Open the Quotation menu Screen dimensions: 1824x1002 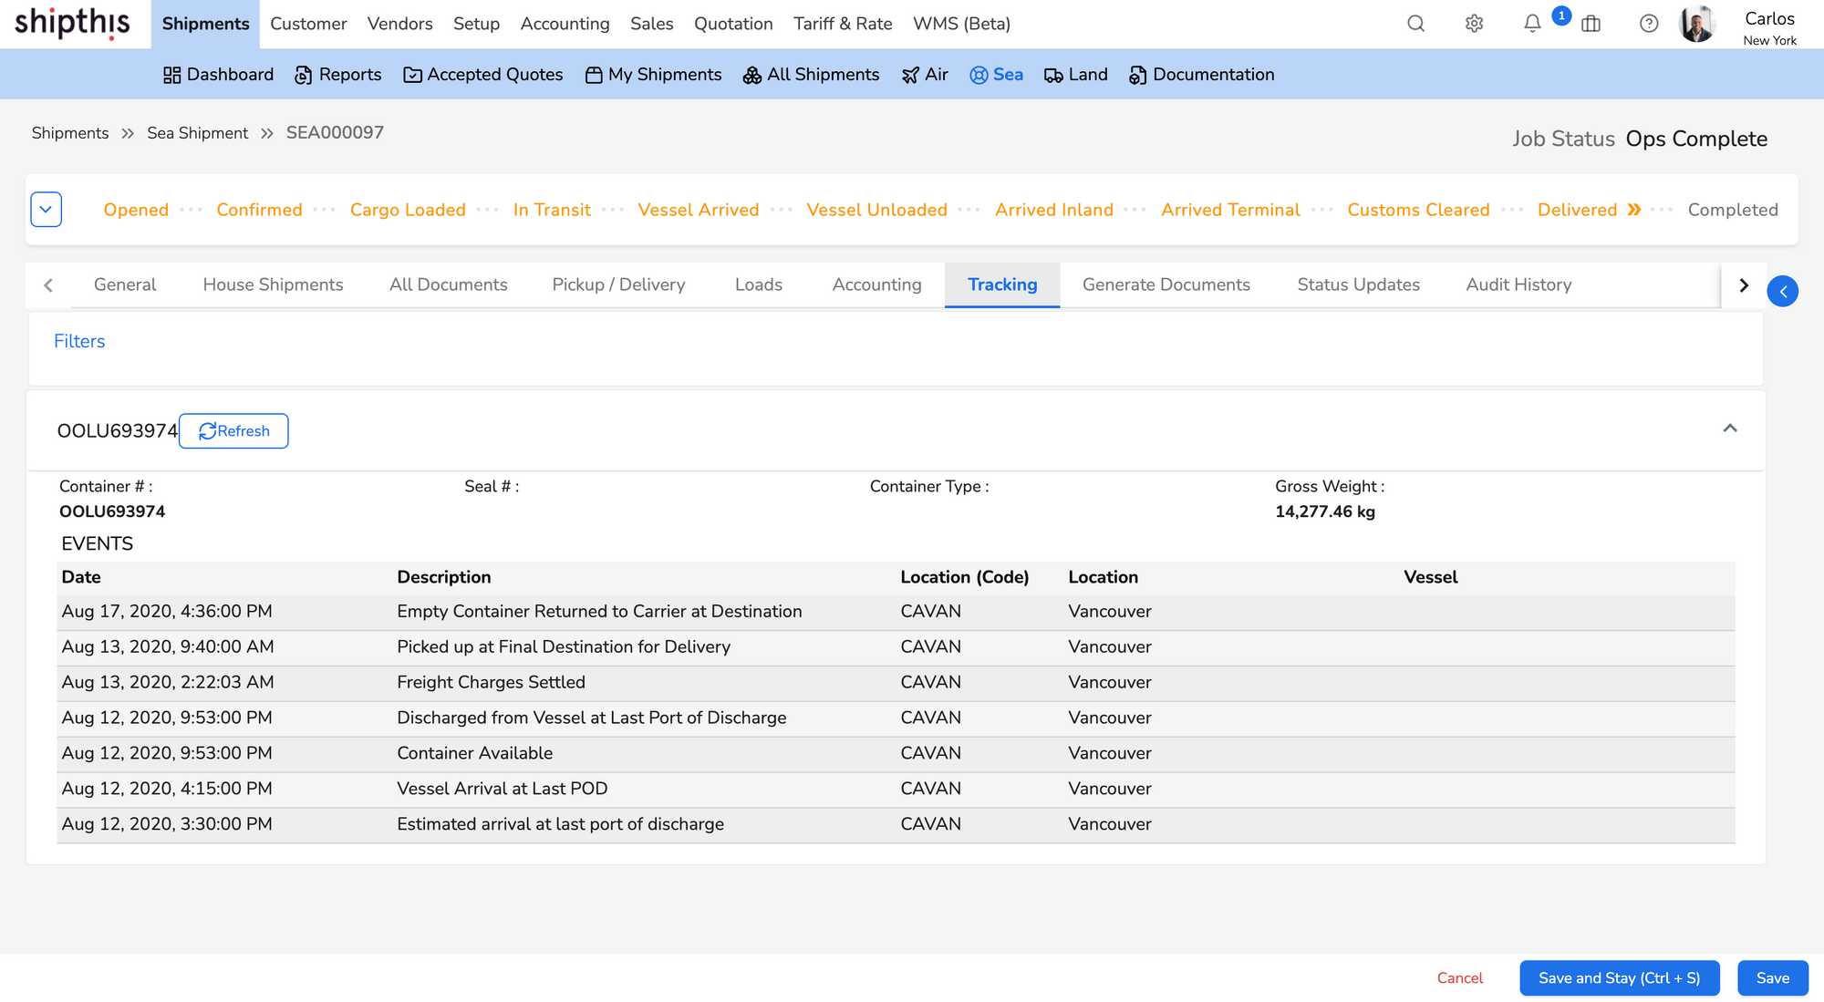click(732, 24)
